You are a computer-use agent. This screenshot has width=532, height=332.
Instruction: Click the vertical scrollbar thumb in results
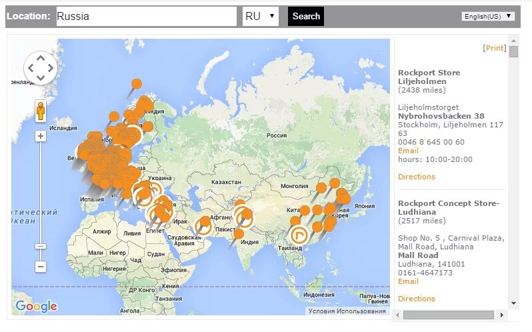(x=514, y=52)
